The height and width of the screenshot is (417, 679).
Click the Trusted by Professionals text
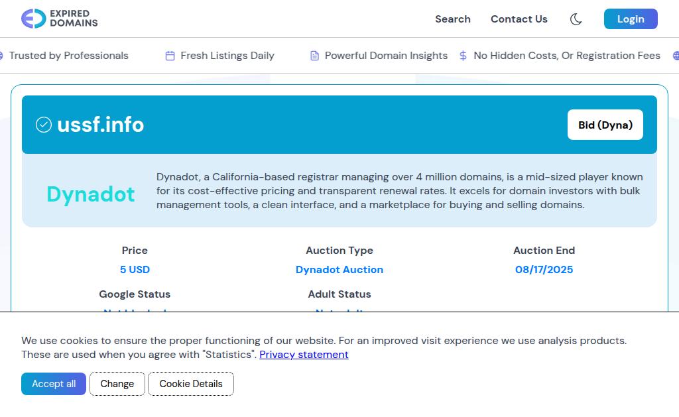tap(68, 56)
